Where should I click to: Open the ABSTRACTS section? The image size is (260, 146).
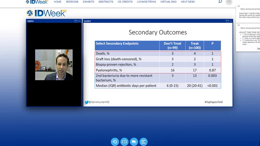click(x=106, y=2)
